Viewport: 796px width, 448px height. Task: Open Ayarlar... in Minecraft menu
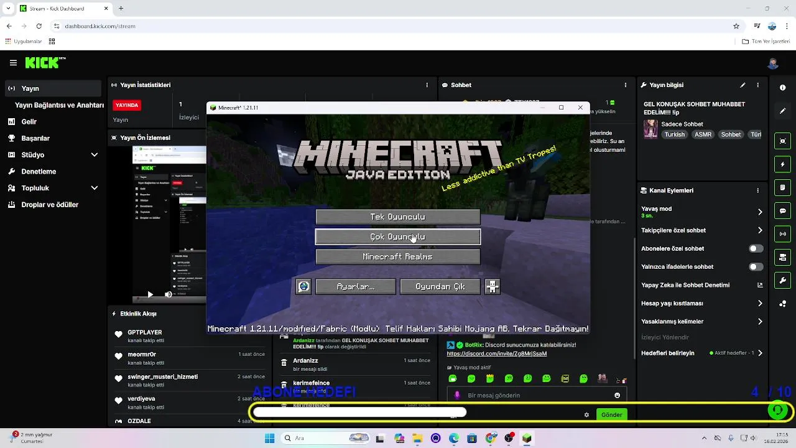tap(356, 286)
